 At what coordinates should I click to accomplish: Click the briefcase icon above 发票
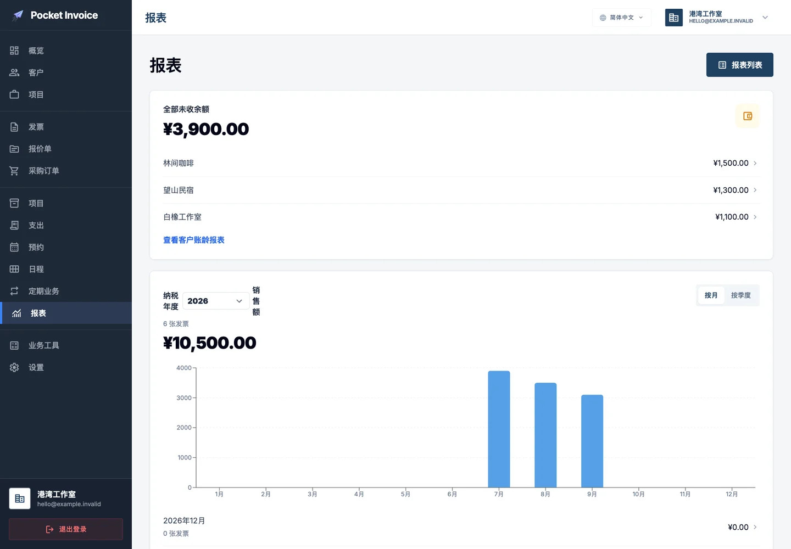tap(14, 94)
